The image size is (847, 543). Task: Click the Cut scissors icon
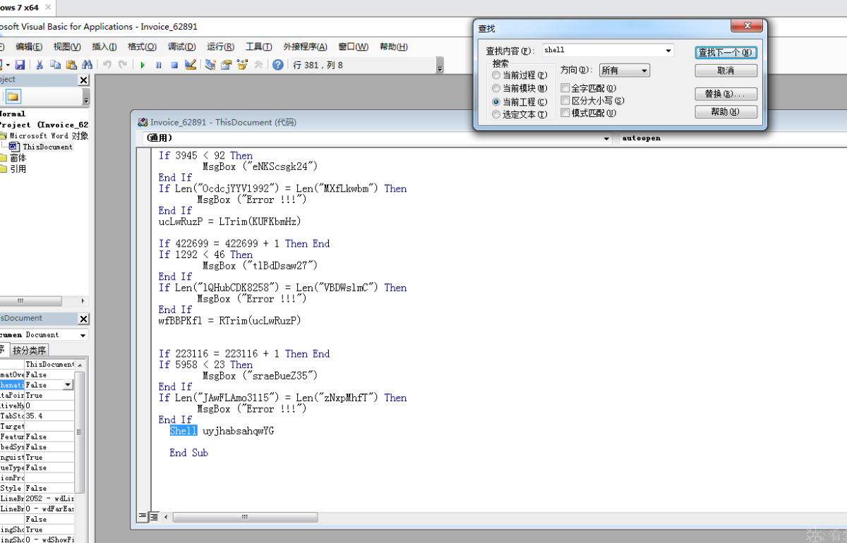pos(40,65)
